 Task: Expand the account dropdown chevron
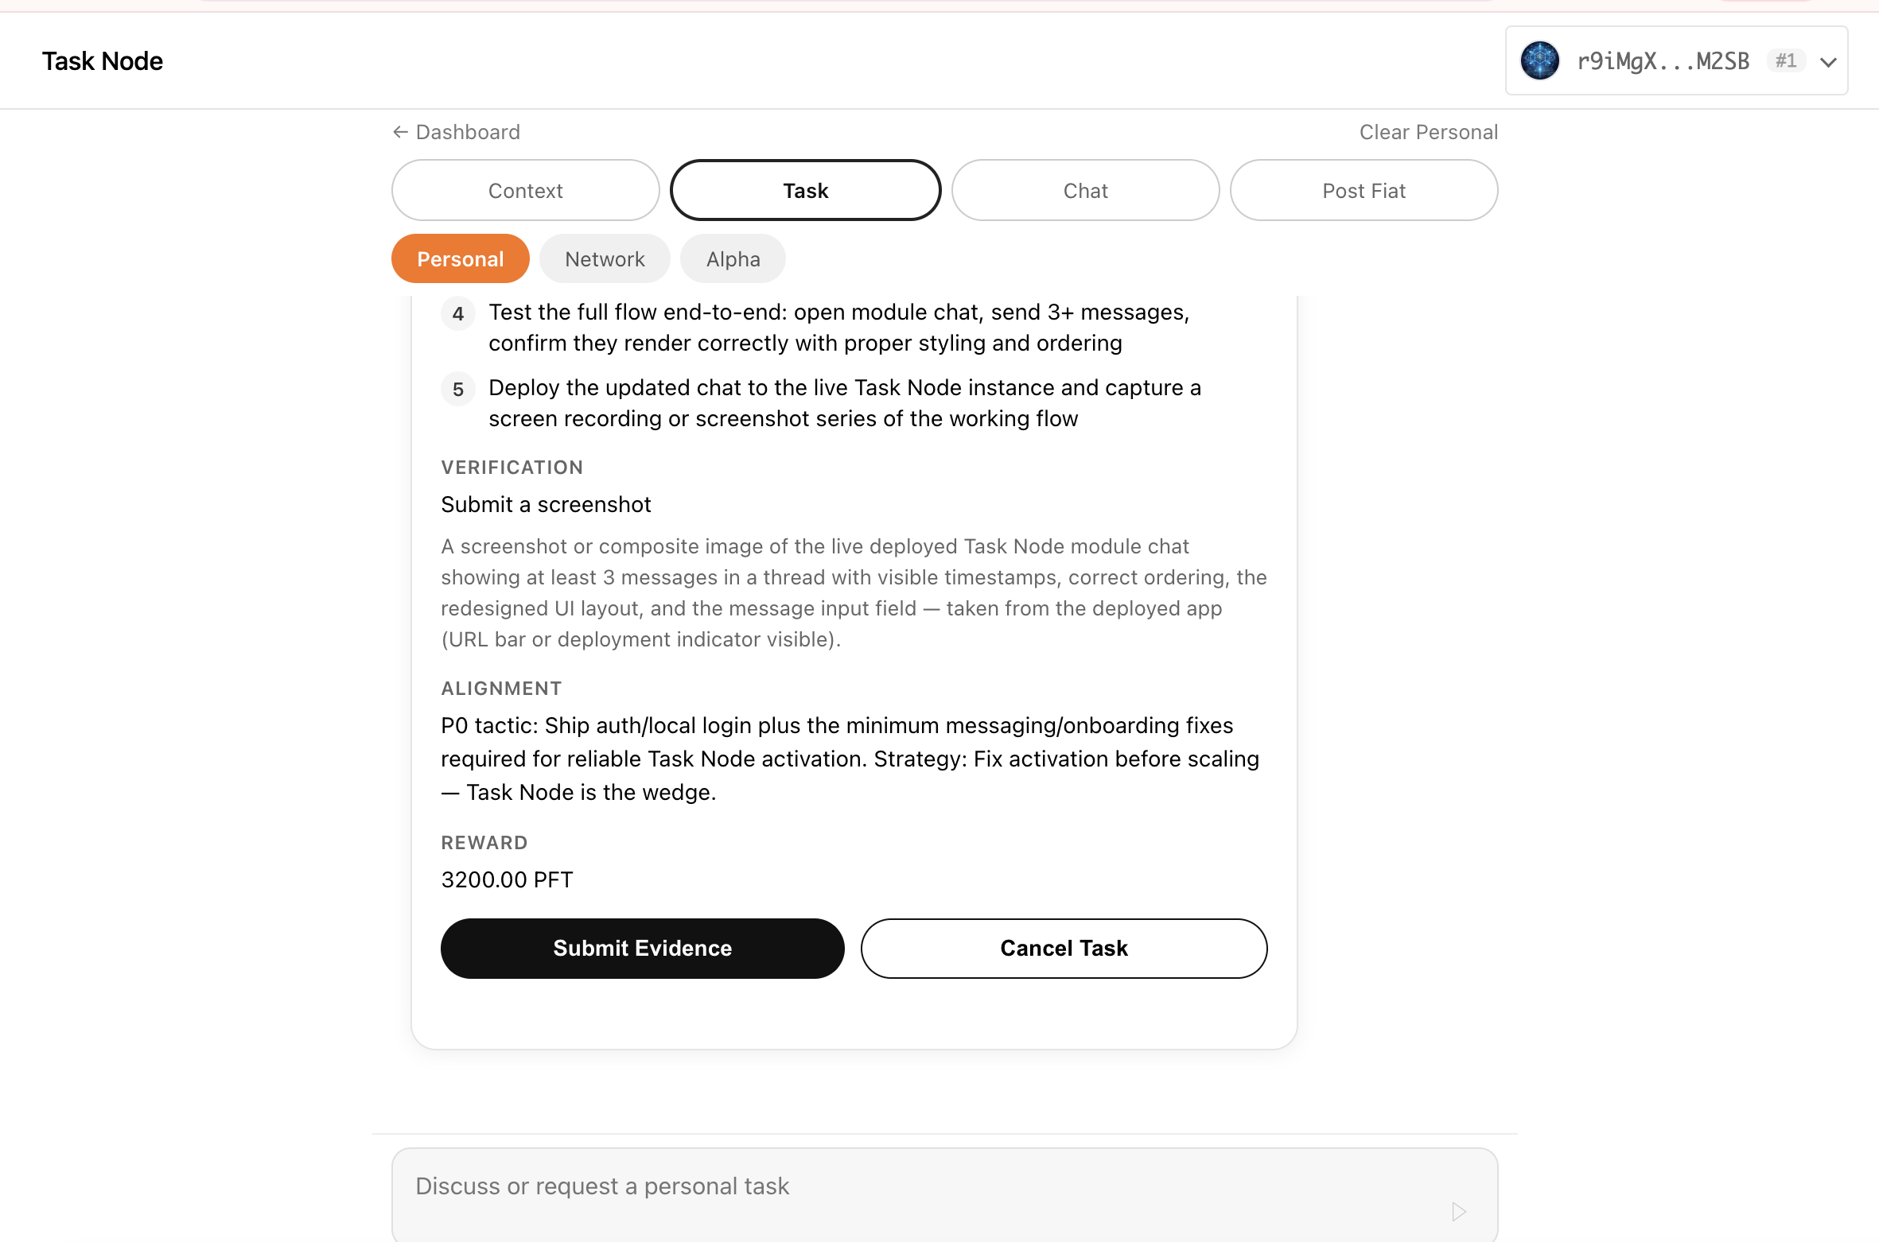[x=1827, y=60]
